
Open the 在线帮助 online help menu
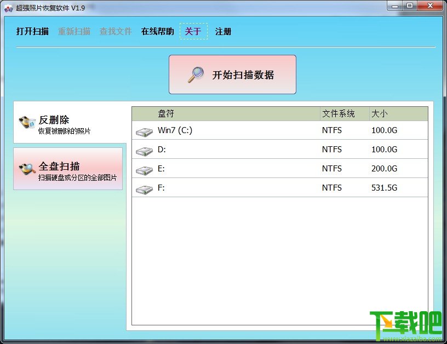[x=157, y=31]
